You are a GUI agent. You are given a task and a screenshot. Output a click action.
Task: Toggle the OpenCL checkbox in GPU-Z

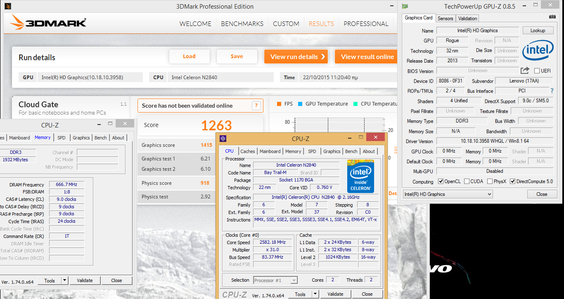click(441, 181)
